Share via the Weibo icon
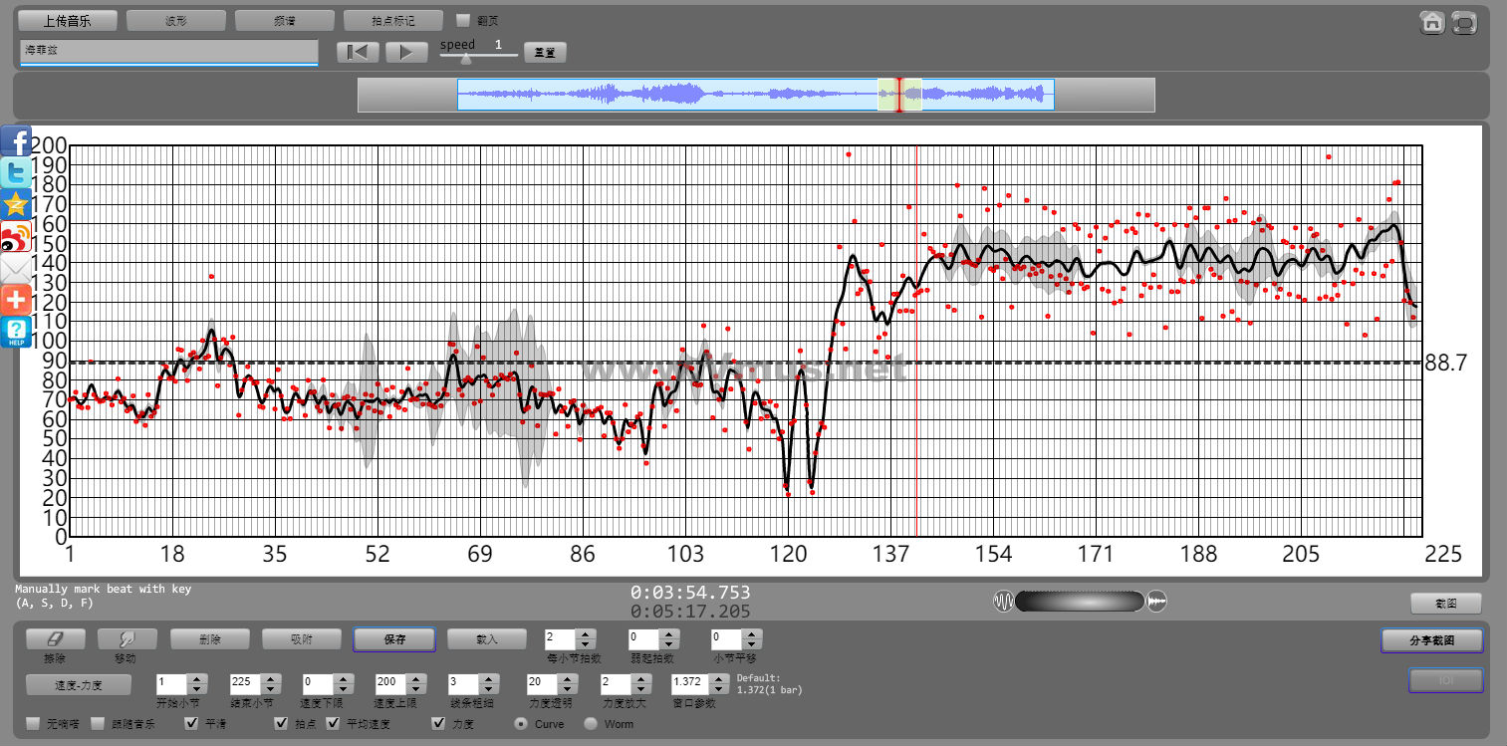 pos(16,236)
